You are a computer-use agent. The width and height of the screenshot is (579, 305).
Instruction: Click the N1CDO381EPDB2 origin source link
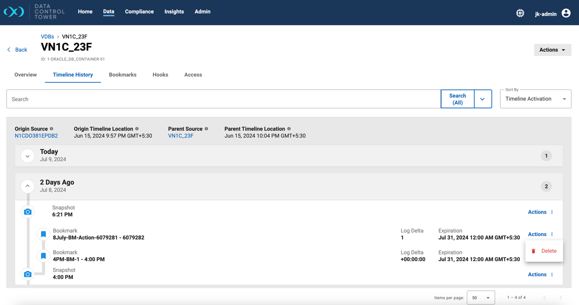point(36,136)
